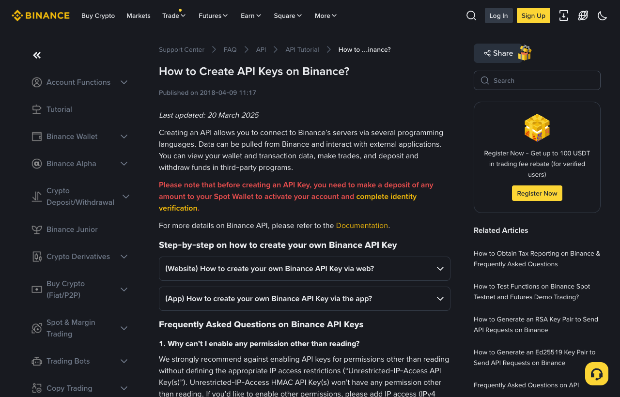Click the Sign Up button
The image size is (620, 397).
[534, 15]
